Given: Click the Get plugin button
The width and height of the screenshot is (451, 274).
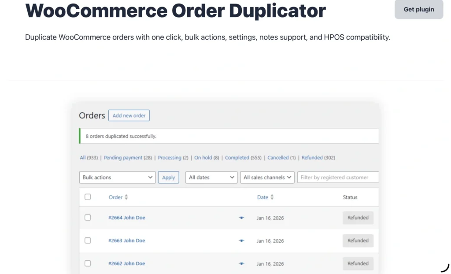Looking at the screenshot, I should tap(418, 9).
